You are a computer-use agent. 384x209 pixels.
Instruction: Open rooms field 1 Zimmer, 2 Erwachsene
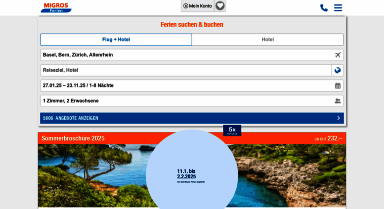click(192, 101)
